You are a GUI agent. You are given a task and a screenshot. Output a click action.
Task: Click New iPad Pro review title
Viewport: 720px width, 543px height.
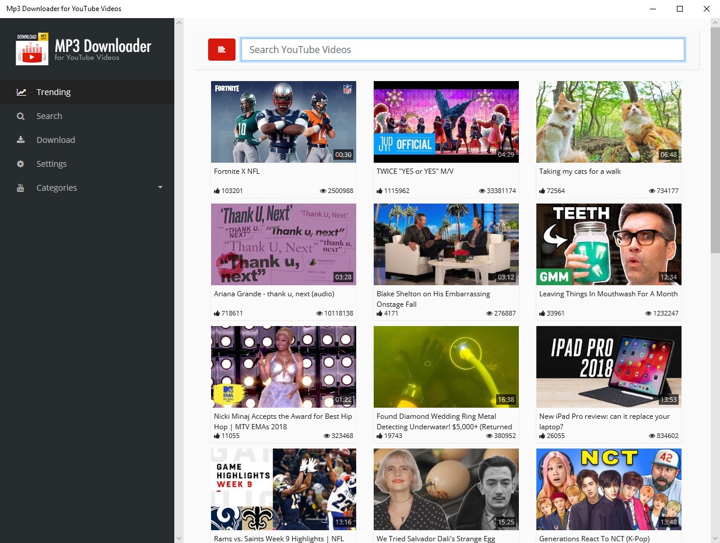[605, 422]
